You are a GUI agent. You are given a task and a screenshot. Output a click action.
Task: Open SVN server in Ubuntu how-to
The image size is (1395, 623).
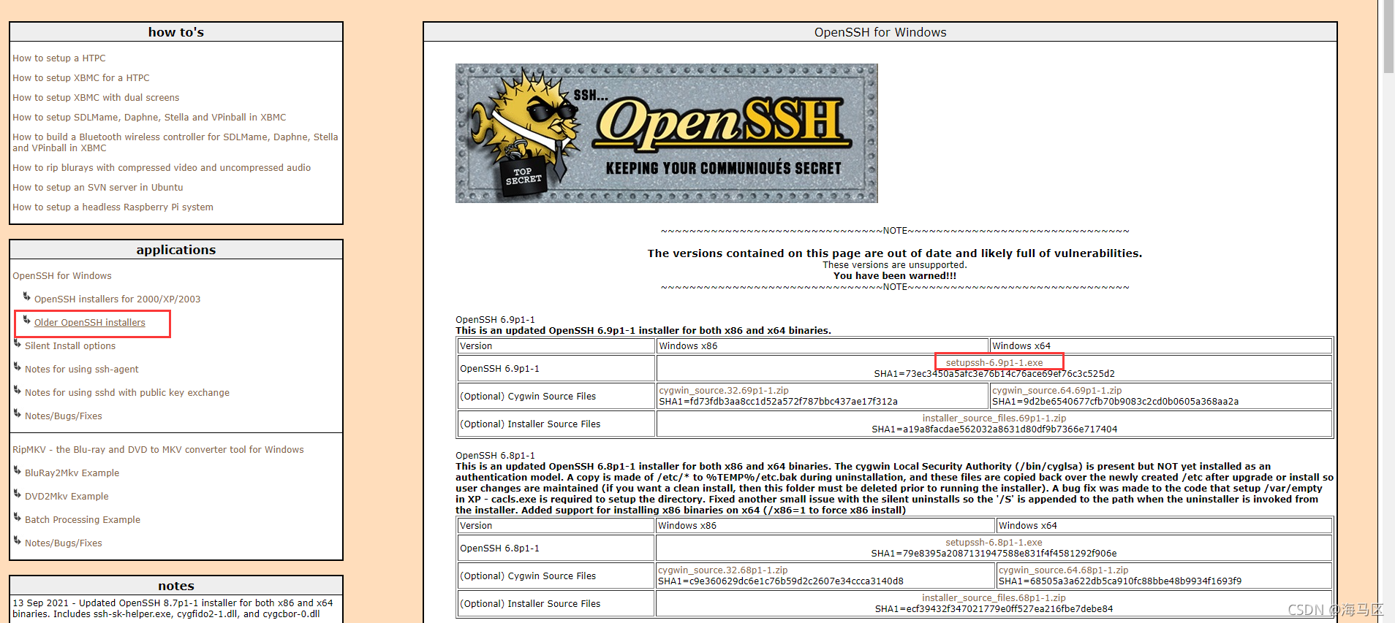click(97, 188)
